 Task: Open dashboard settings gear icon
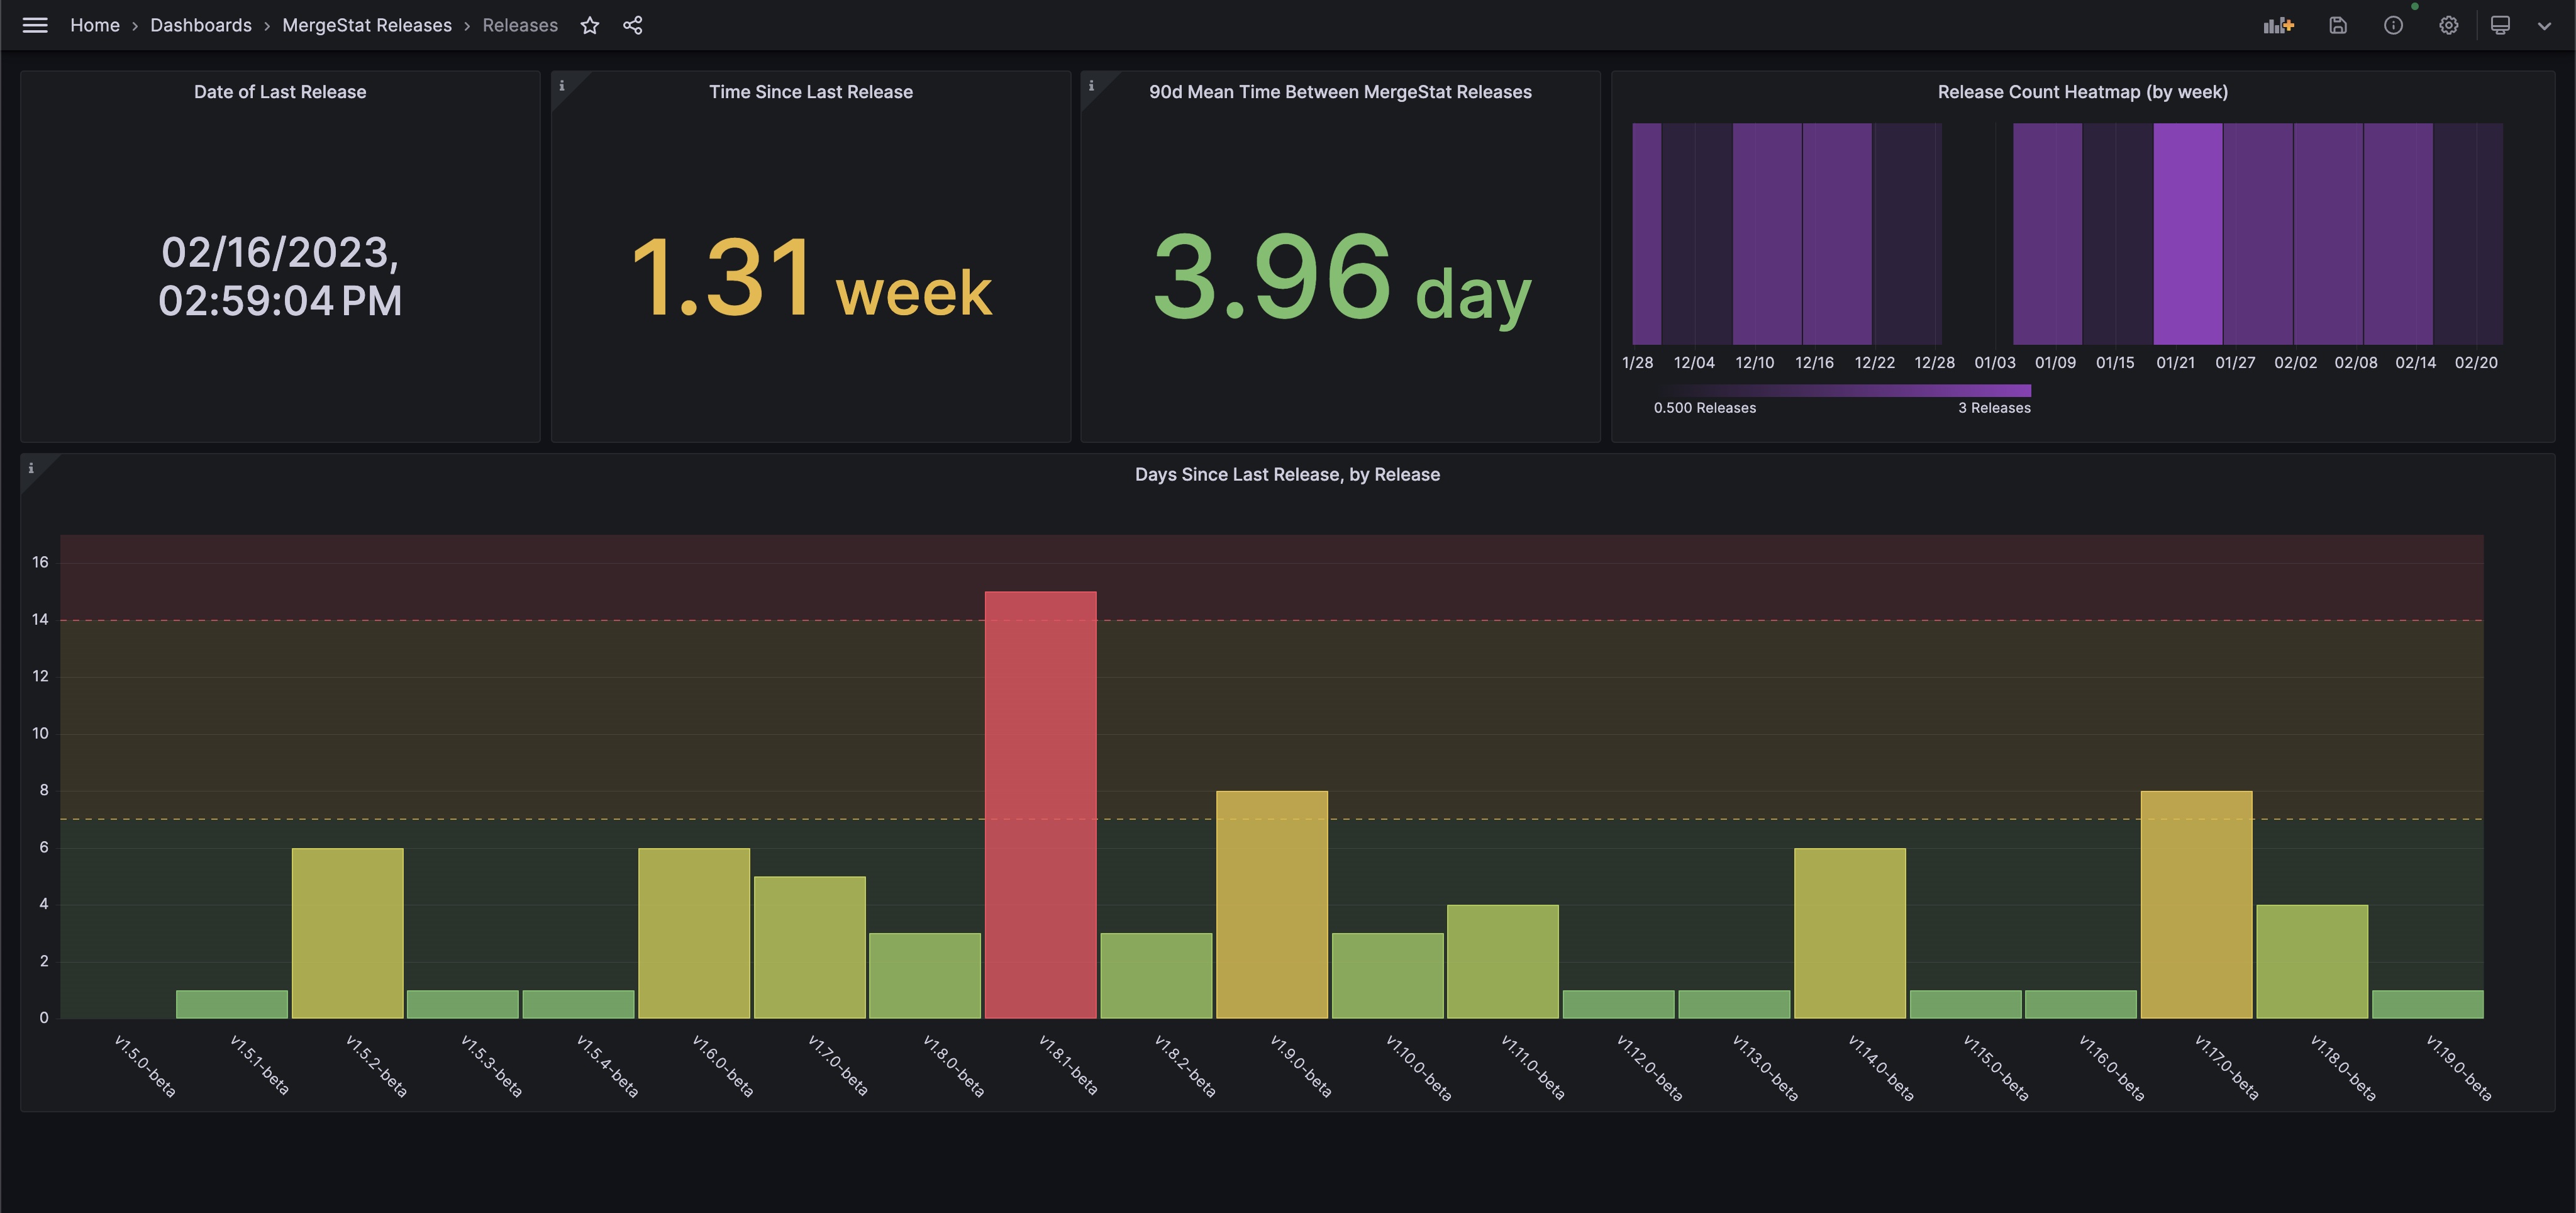point(2448,25)
